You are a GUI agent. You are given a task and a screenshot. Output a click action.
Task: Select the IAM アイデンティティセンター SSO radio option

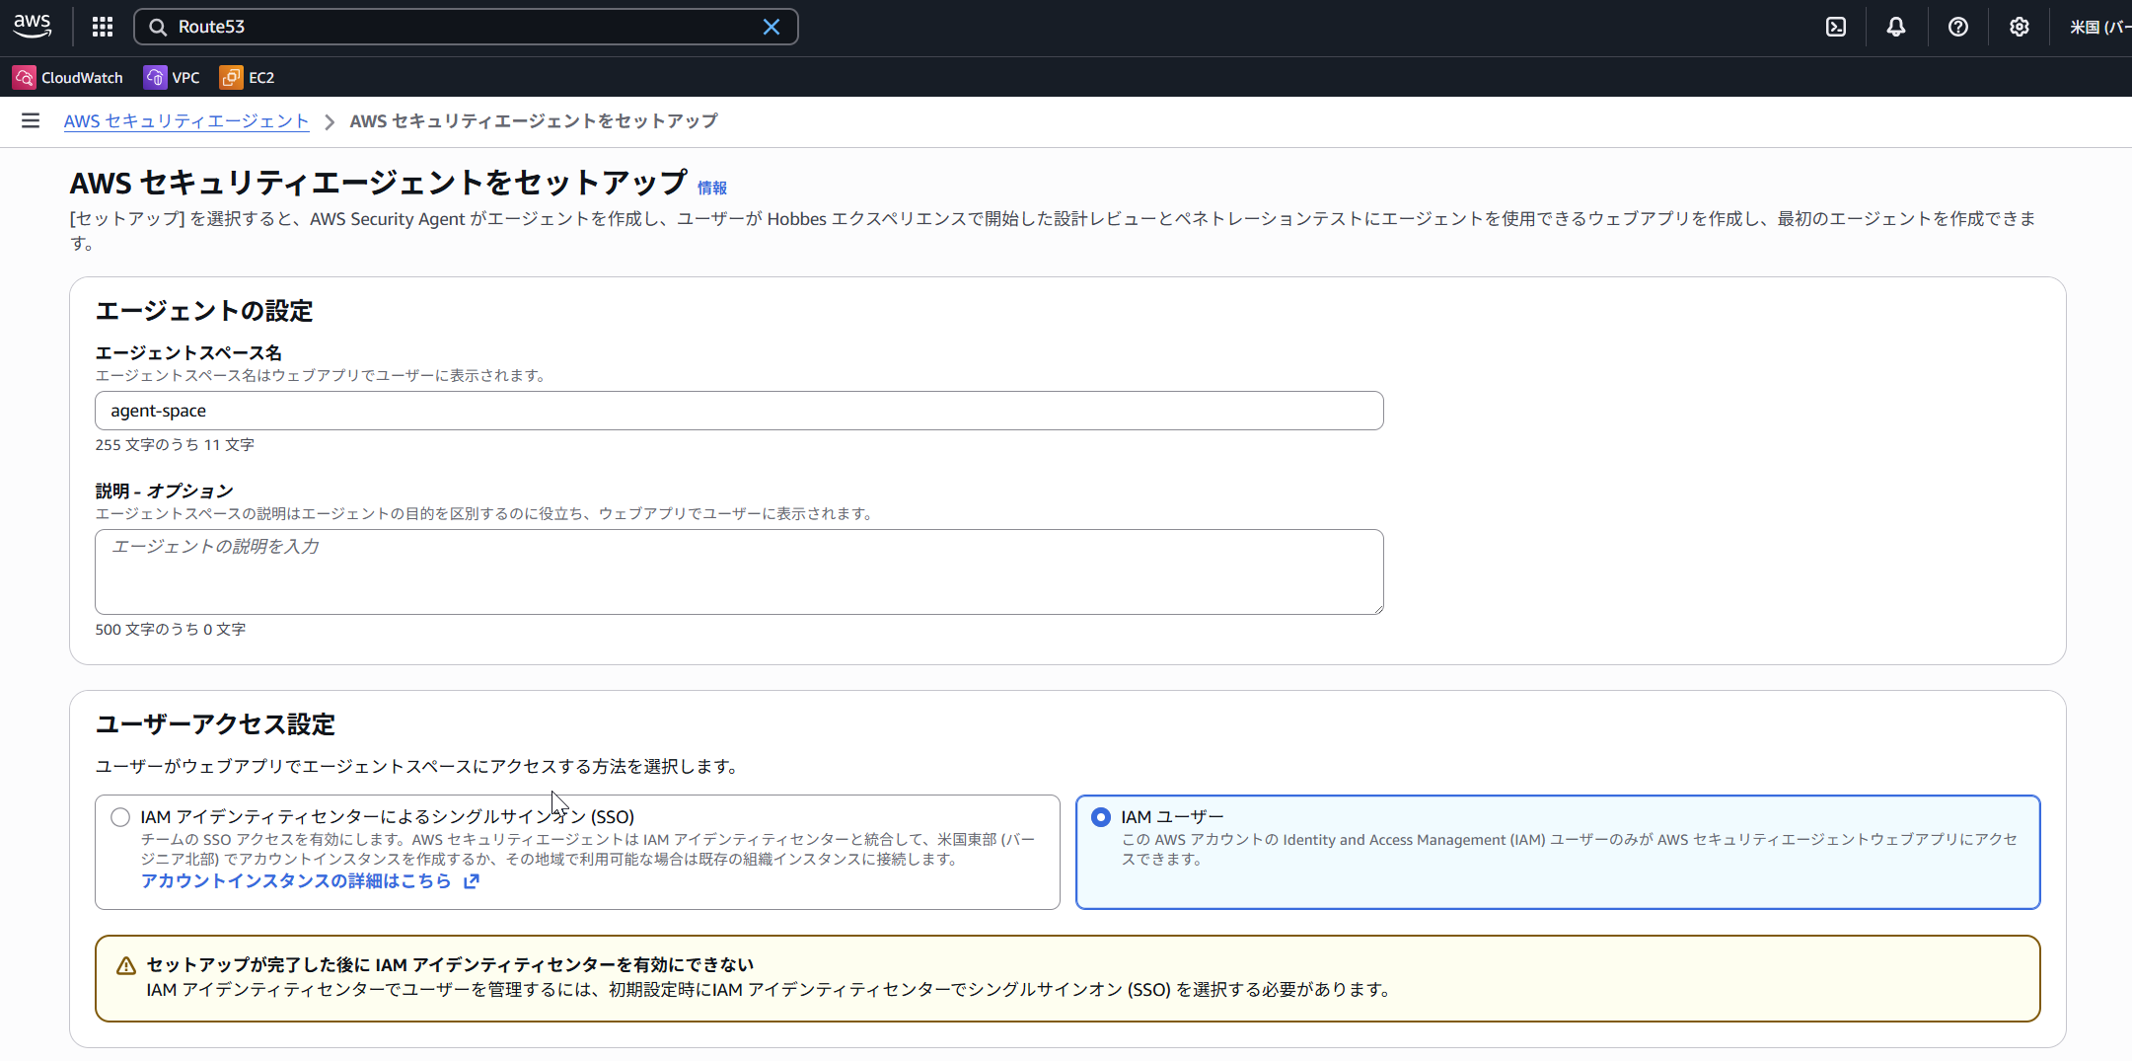[120, 817]
